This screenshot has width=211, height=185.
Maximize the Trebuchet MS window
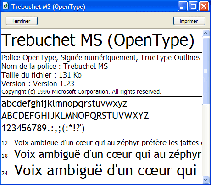click(193, 6)
